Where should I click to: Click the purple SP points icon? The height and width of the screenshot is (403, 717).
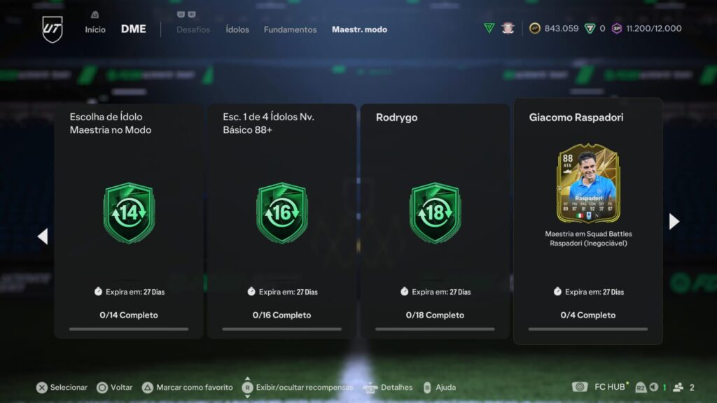pyautogui.click(x=617, y=29)
